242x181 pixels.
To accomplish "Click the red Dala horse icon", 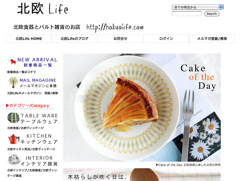I will (x=13, y=61).
